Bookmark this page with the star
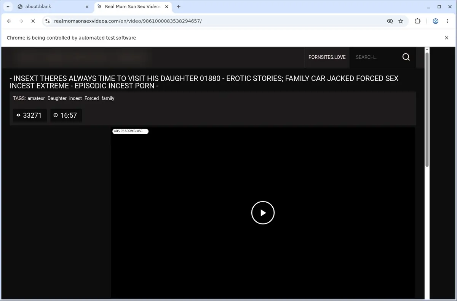This screenshot has width=457, height=301. pos(401,21)
